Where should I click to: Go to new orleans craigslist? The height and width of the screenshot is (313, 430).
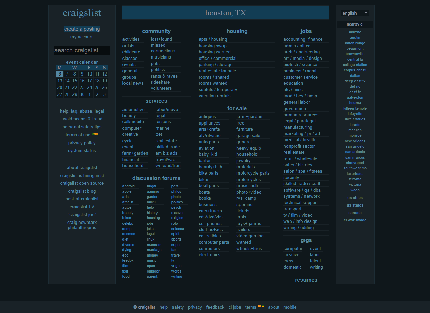click(x=355, y=141)
